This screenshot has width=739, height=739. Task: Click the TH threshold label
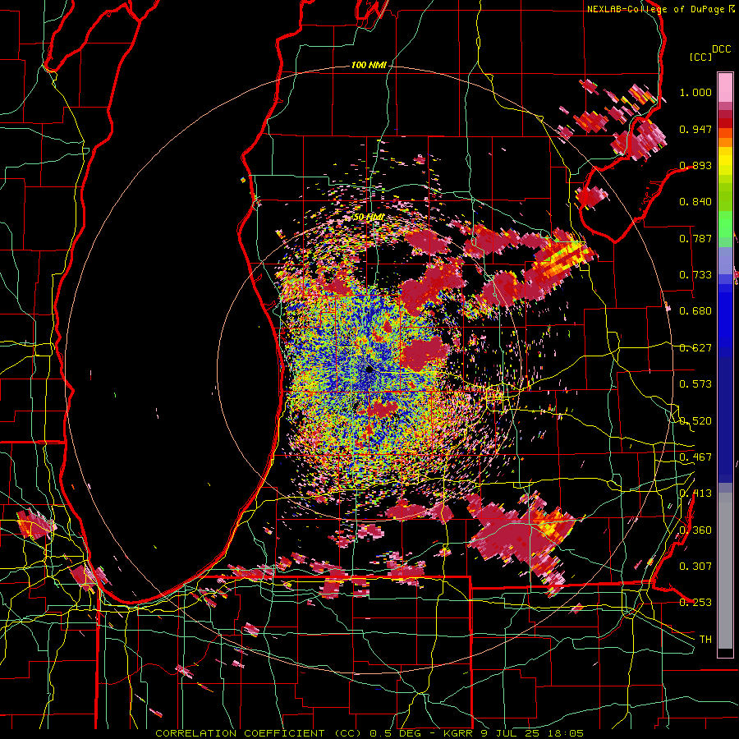[705, 640]
